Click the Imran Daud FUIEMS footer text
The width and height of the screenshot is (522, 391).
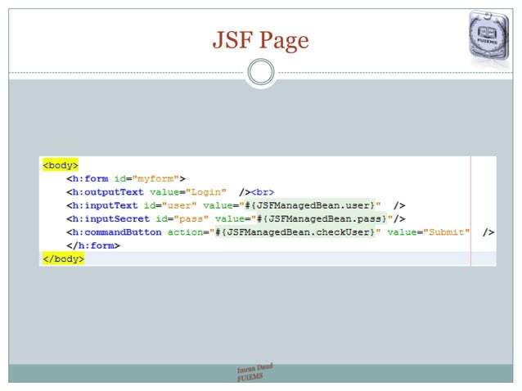(x=255, y=372)
